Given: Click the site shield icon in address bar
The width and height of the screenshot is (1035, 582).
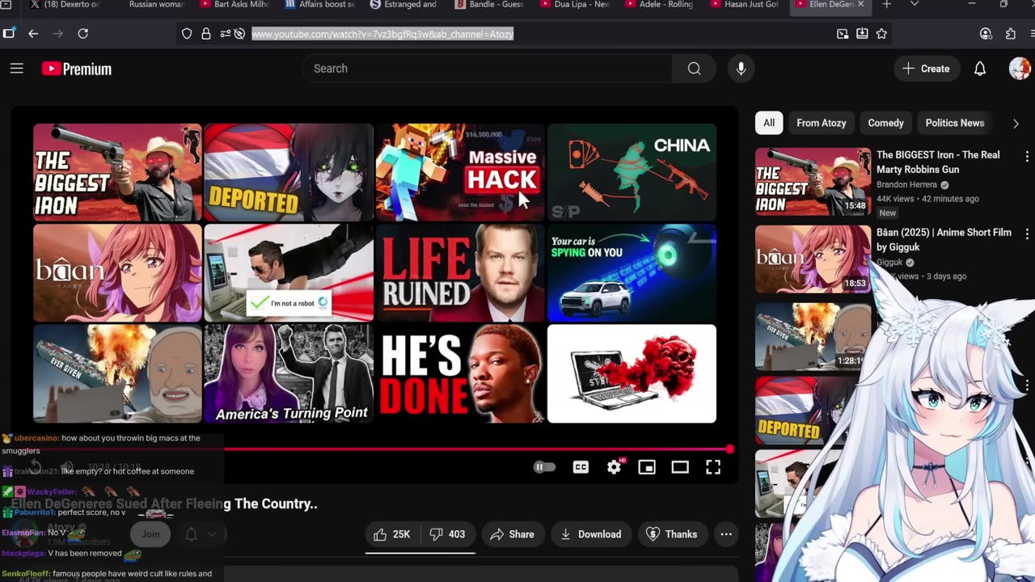Looking at the screenshot, I should tap(187, 34).
